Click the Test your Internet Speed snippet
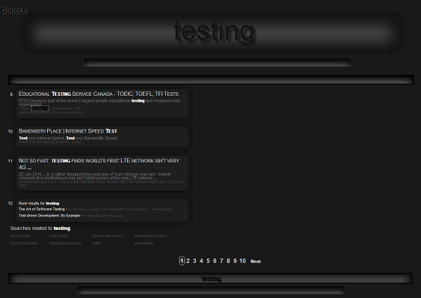This screenshot has height=298, width=421. 68,138
